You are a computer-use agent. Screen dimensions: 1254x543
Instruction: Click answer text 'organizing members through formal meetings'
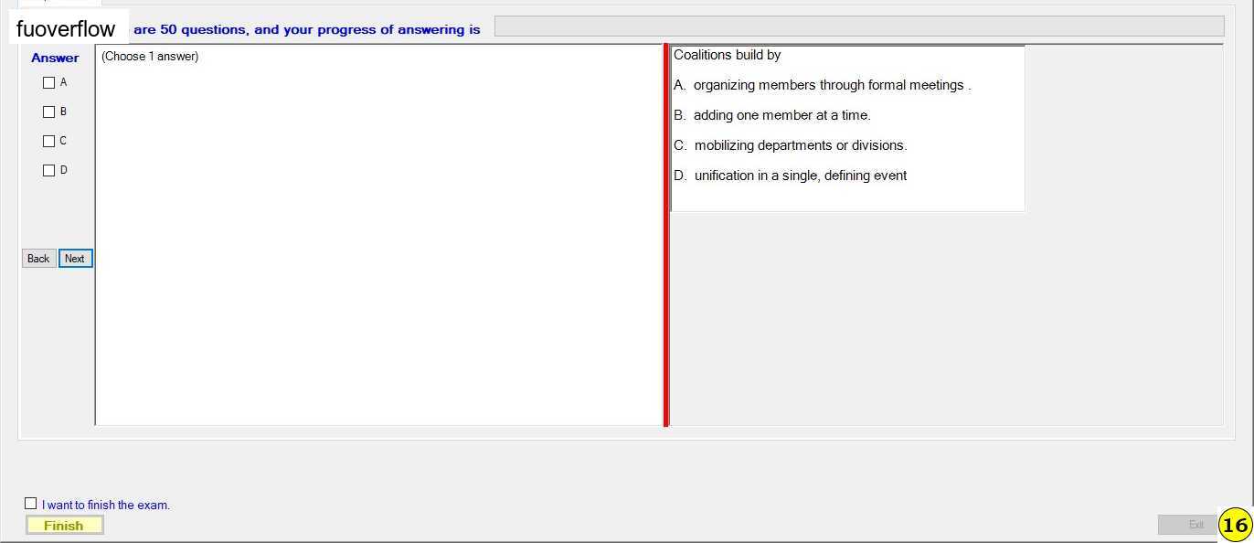pyautogui.click(x=828, y=85)
